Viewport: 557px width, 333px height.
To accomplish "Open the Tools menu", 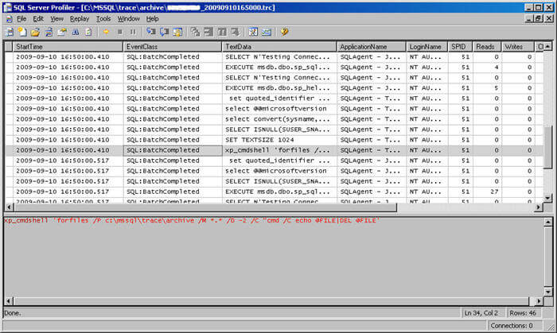I will tap(103, 19).
